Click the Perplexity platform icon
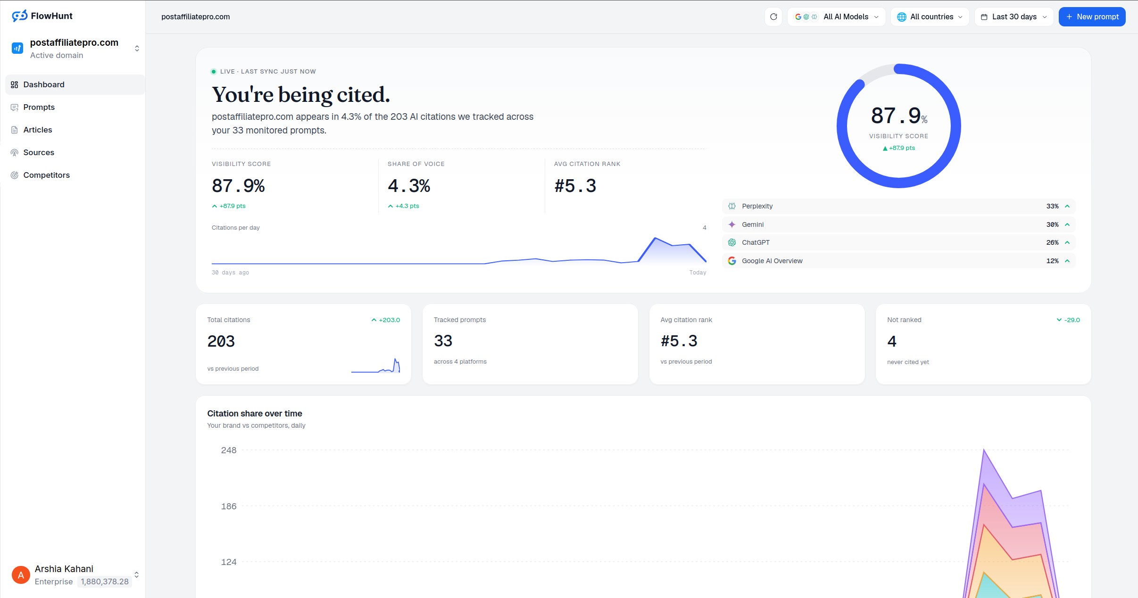This screenshot has width=1138, height=598. pyautogui.click(x=732, y=206)
